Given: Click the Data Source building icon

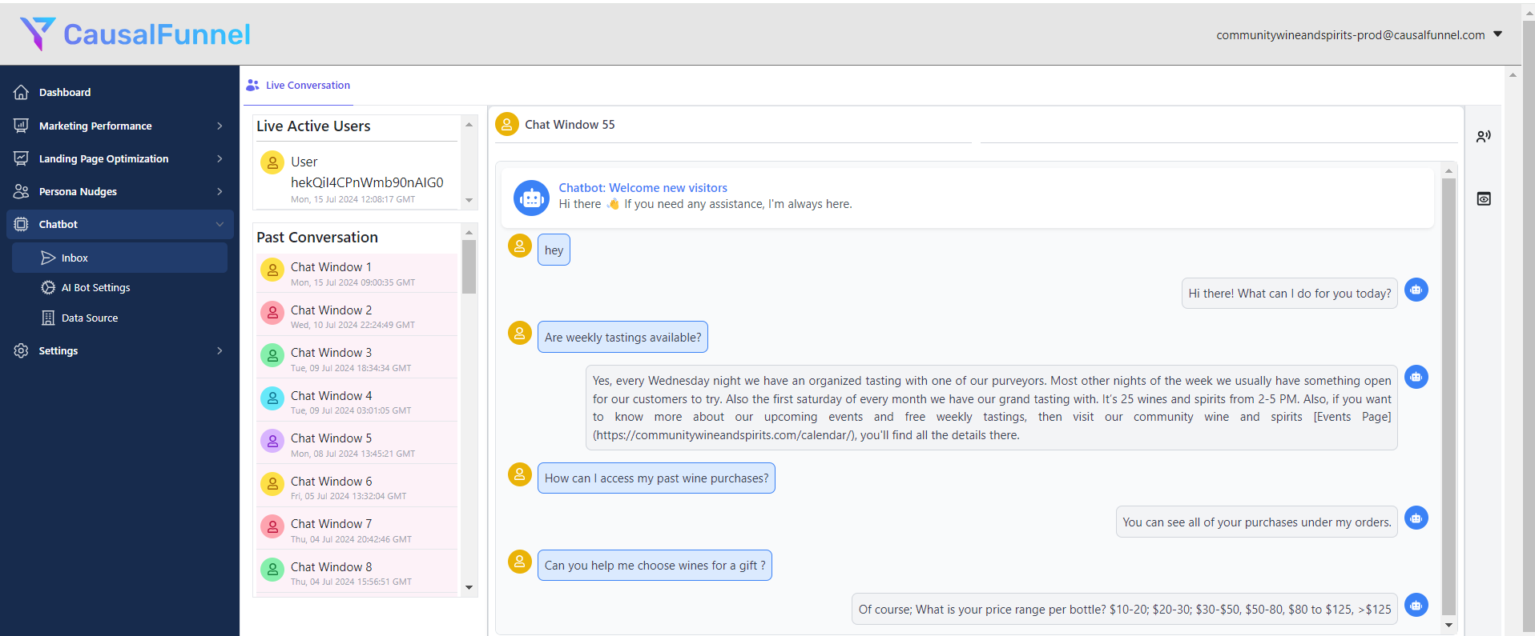Looking at the screenshot, I should tap(48, 318).
